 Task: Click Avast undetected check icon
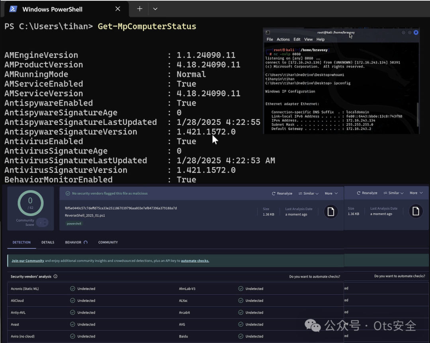click(x=72, y=324)
